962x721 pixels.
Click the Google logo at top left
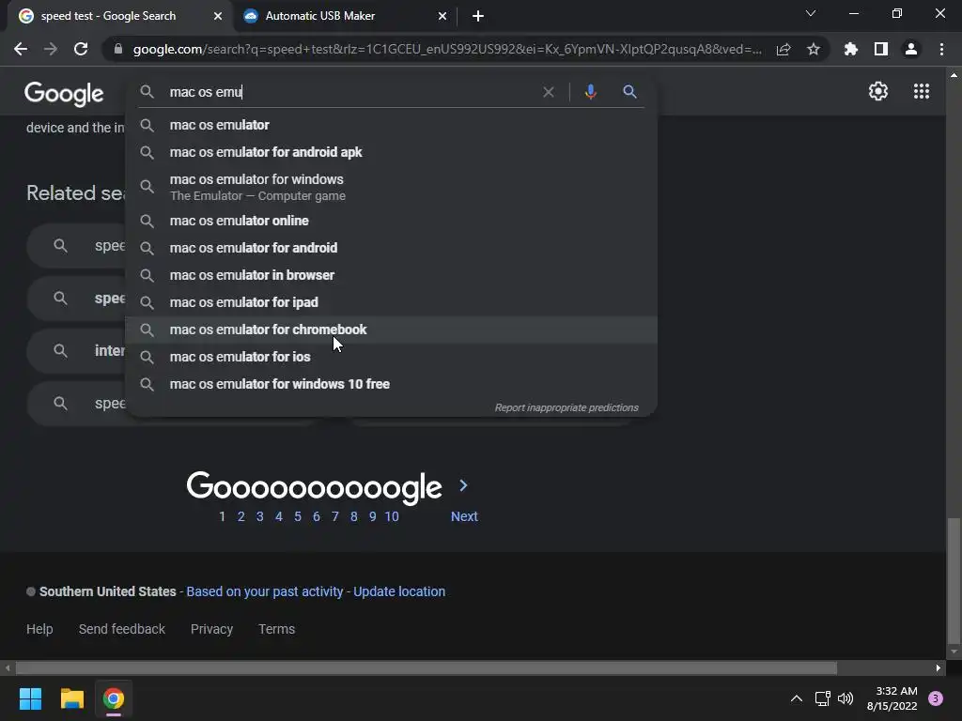coord(64,94)
